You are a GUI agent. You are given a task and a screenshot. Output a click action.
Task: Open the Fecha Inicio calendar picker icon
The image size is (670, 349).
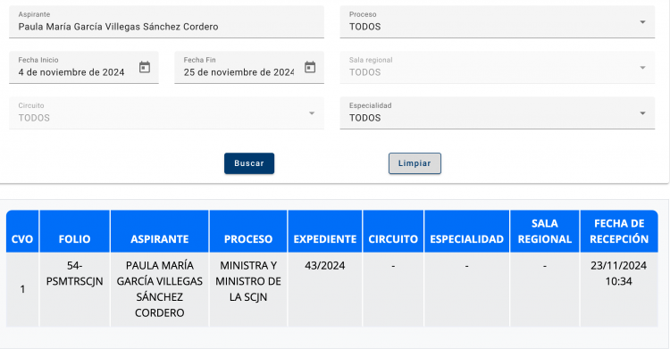145,67
